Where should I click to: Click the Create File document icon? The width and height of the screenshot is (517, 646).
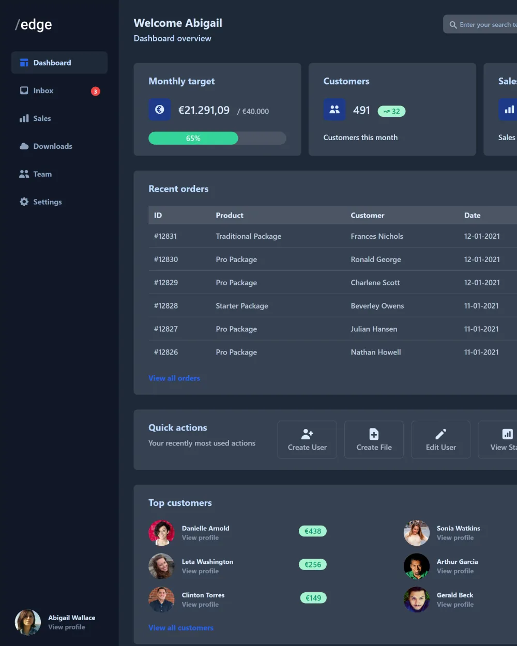click(x=374, y=434)
